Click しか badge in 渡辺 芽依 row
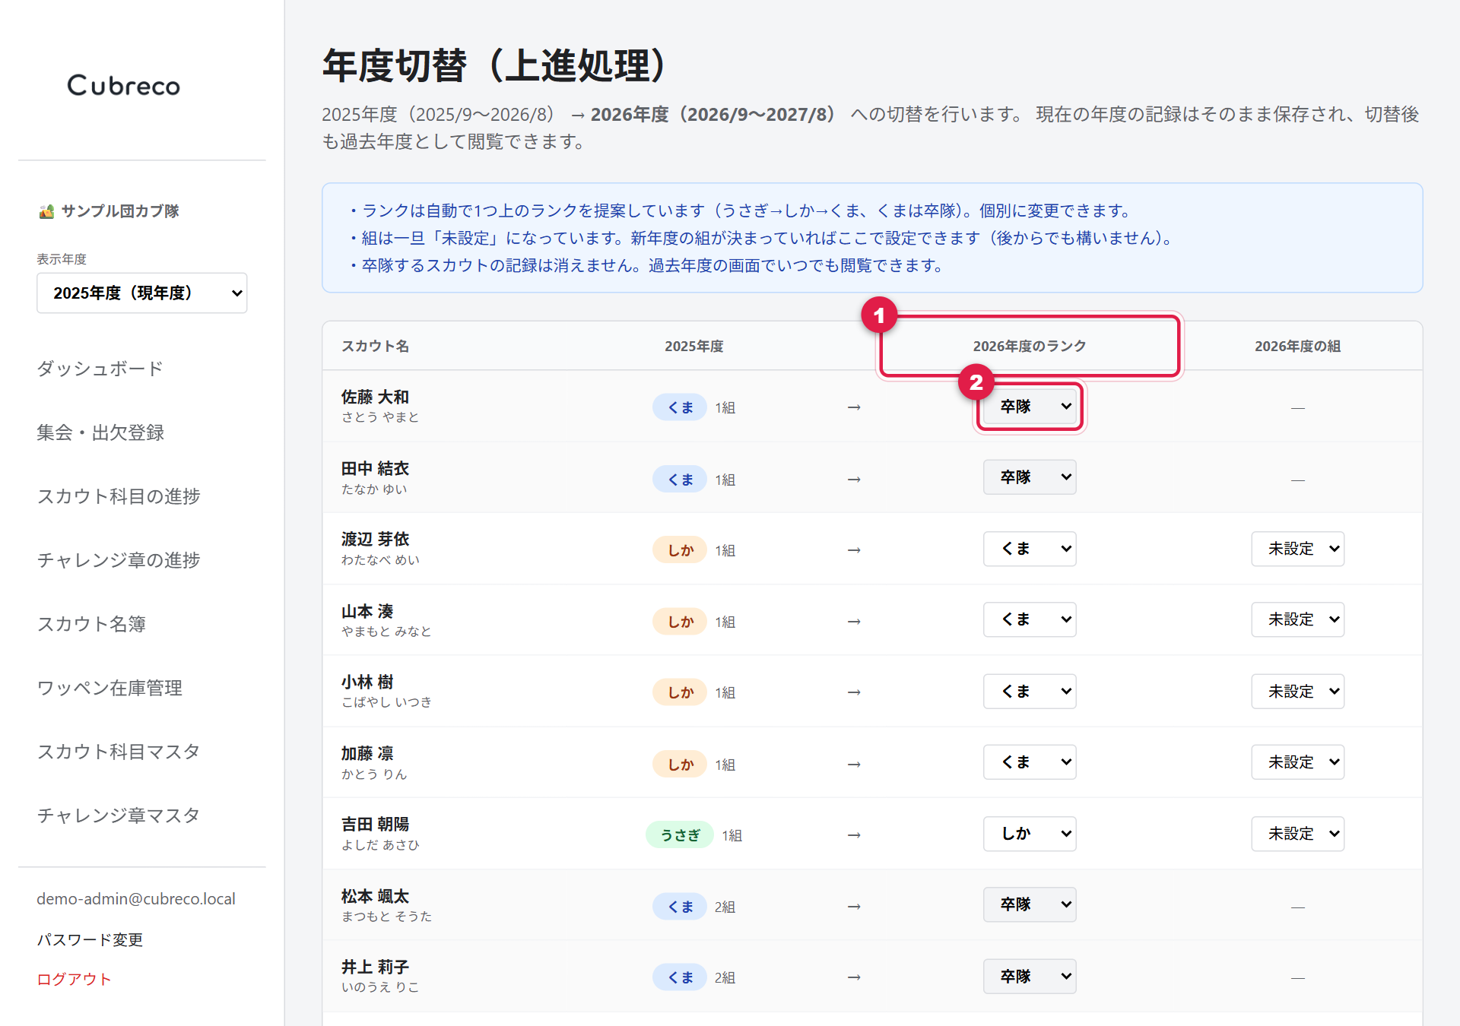The height and width of the screenshot is (1026, 1460). (680, 550)
